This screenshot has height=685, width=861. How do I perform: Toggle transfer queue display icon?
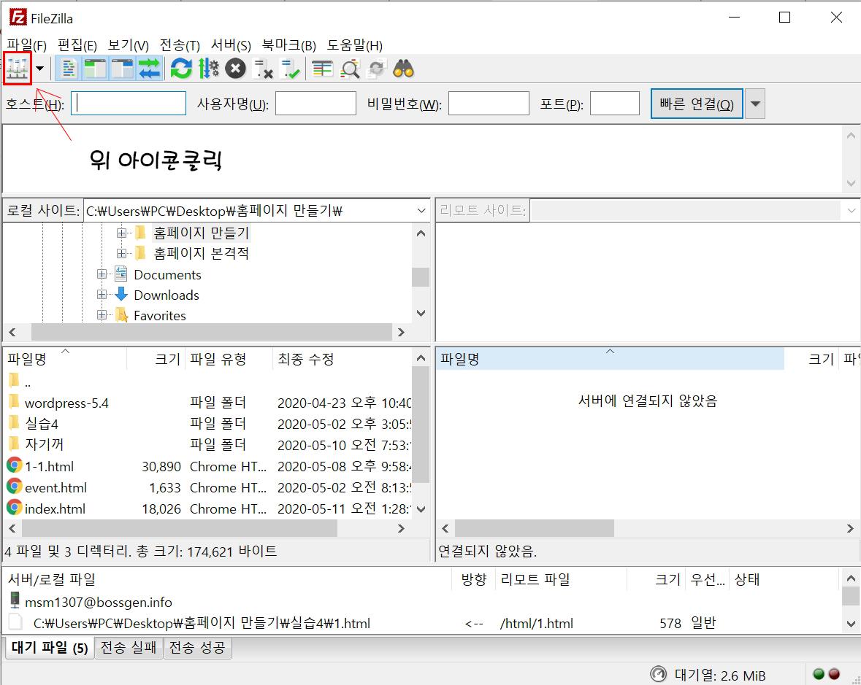pos(150,69)
